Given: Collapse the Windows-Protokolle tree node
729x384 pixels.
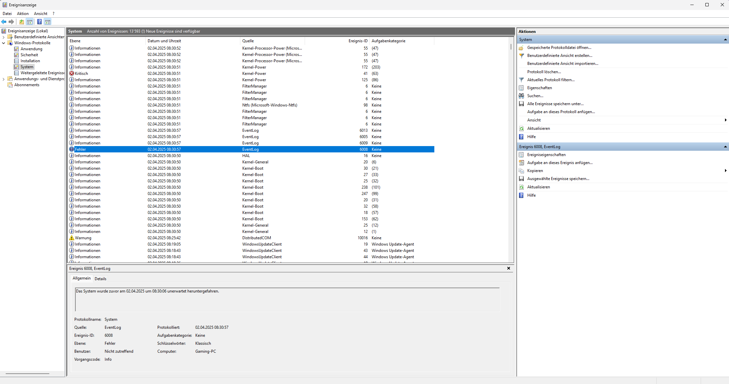Looking at the screenshot, I should click(4, 43).
